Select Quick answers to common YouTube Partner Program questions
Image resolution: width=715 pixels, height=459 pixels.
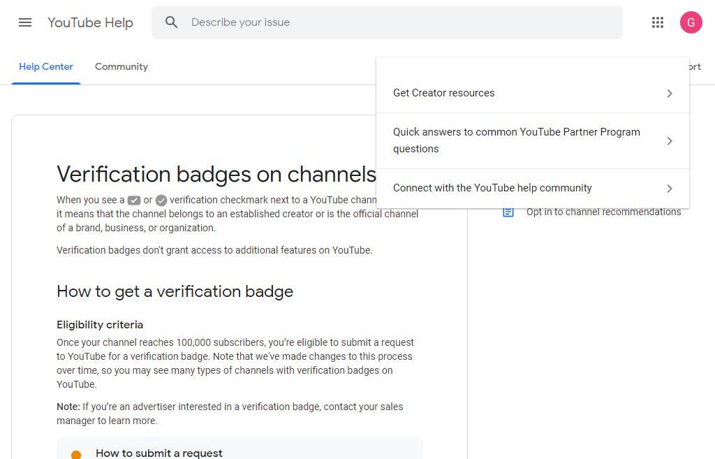[533, 140]
